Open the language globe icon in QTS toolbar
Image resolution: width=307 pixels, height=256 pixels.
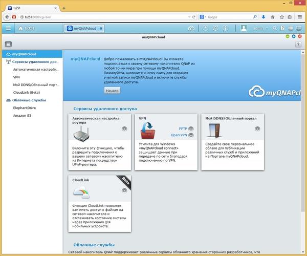(x=291, y=28)
